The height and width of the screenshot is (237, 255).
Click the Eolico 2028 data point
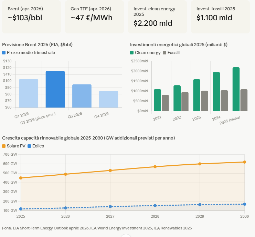(155, 206)
